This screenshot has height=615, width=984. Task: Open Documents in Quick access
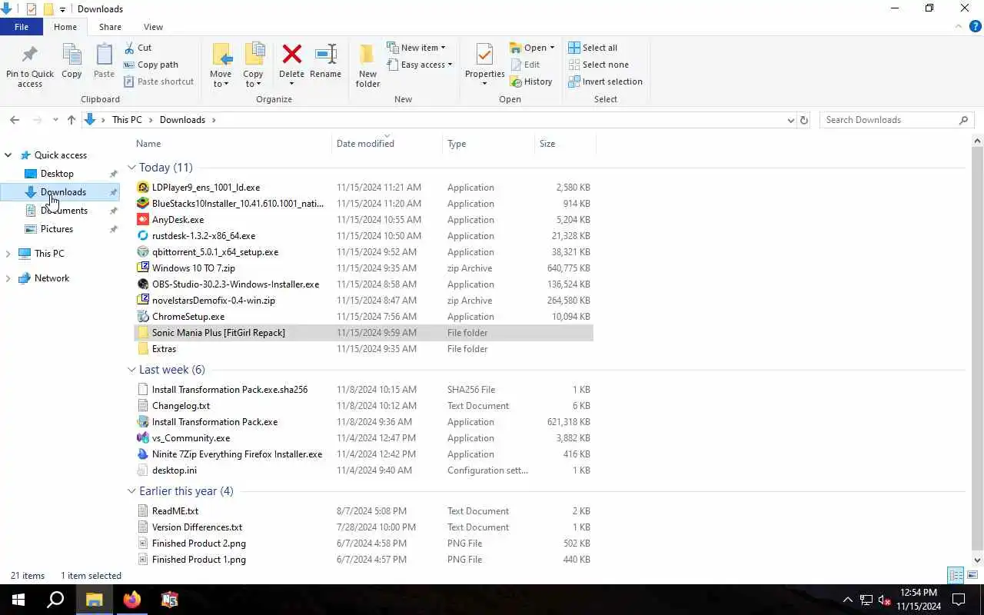64,211
